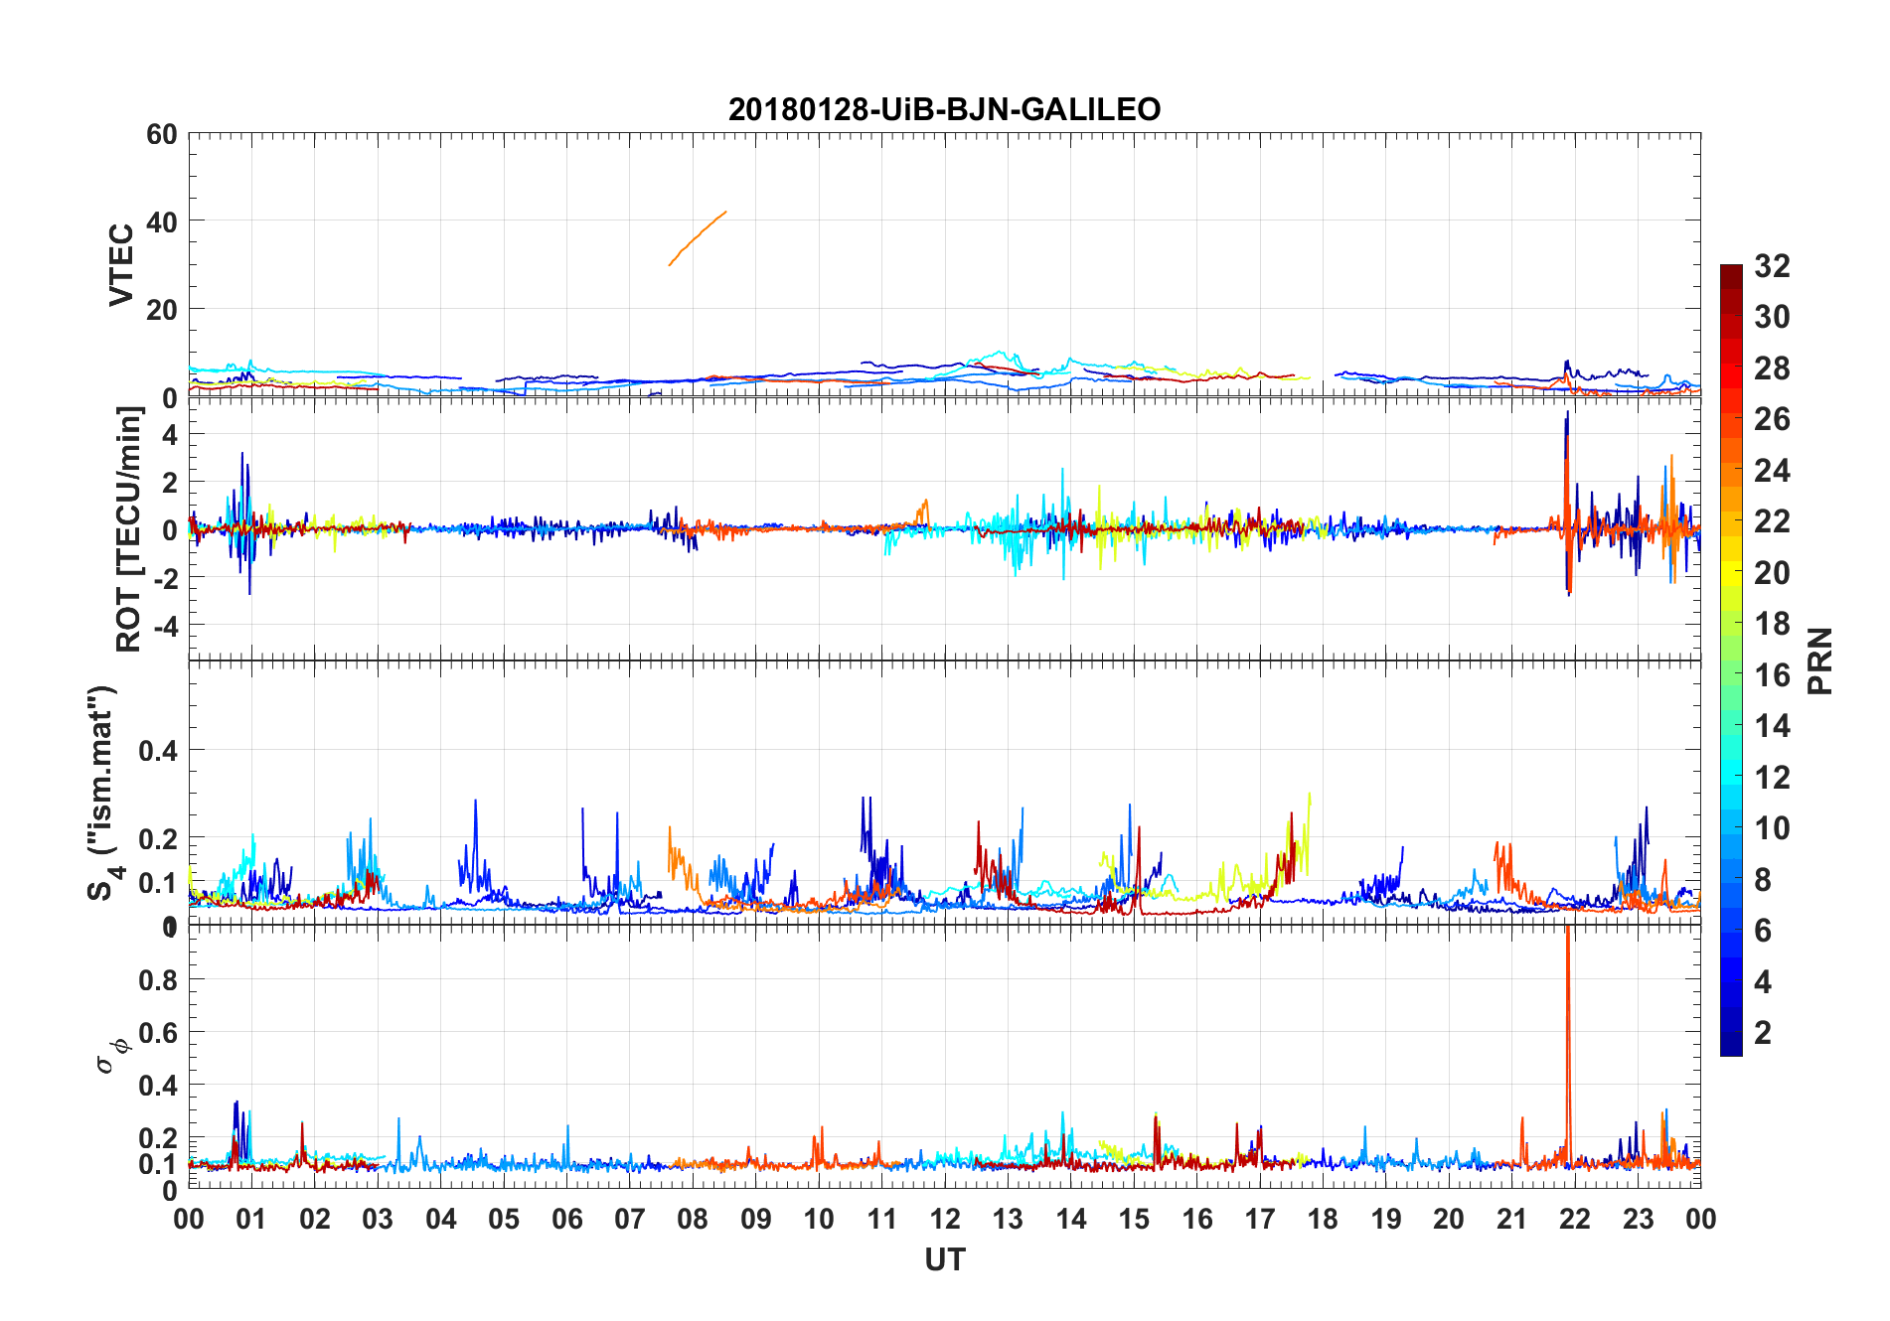Click the PRN colorbar strip

click(x=1731, y=660)
